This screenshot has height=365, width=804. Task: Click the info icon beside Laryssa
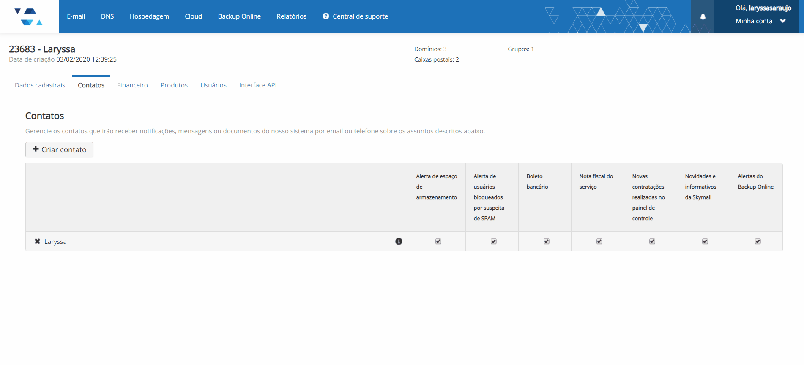click(x=399, y=241)
